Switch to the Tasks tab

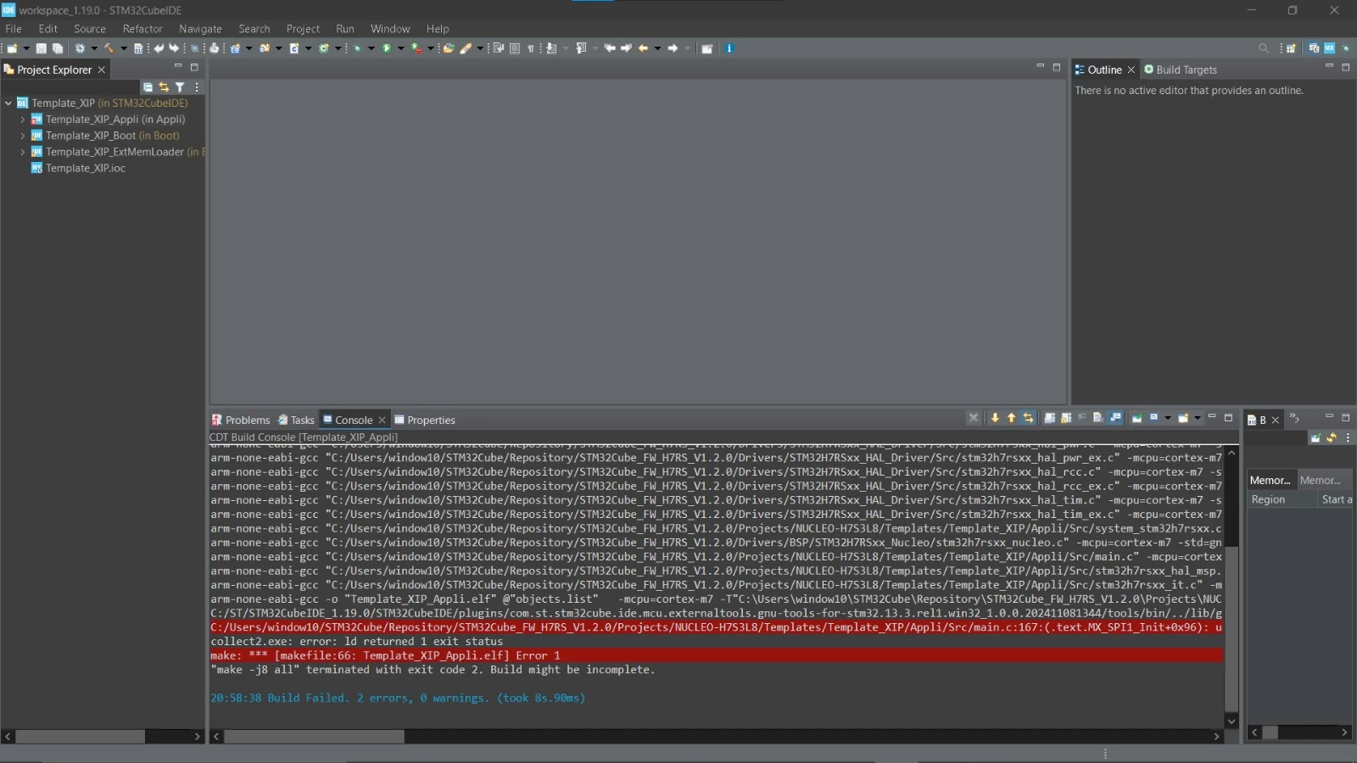296,420
